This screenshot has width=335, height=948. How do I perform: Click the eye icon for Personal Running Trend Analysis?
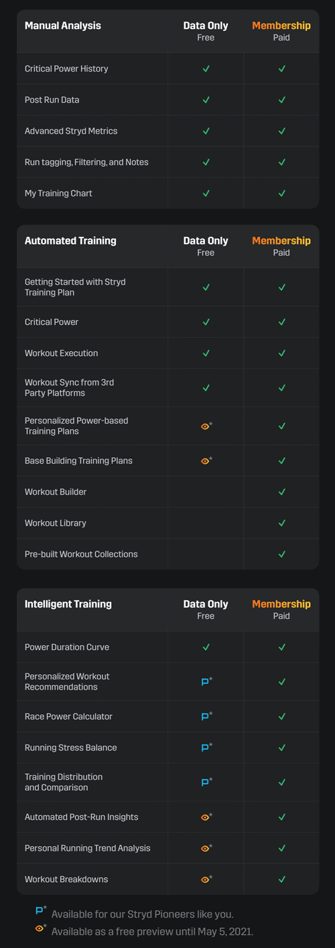pyautogui.click(x=206, y=848)
